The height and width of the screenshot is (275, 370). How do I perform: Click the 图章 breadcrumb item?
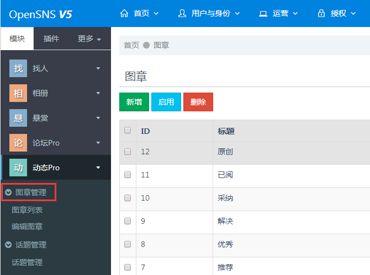pos(161,45)
